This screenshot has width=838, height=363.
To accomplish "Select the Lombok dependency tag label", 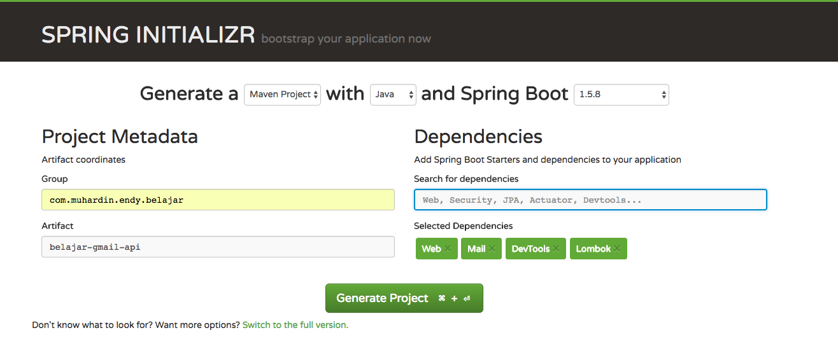I will tap(593, 249).
